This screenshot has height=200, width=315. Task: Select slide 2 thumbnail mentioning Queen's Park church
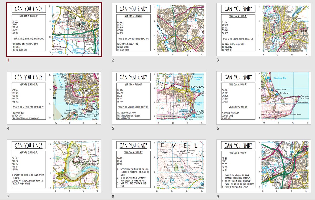tap(159, 30)
